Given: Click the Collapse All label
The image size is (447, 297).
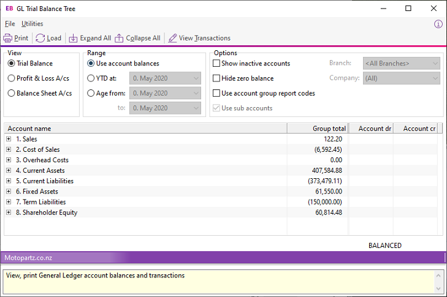Looking at the screenshot, I should (x=143, y=38).
